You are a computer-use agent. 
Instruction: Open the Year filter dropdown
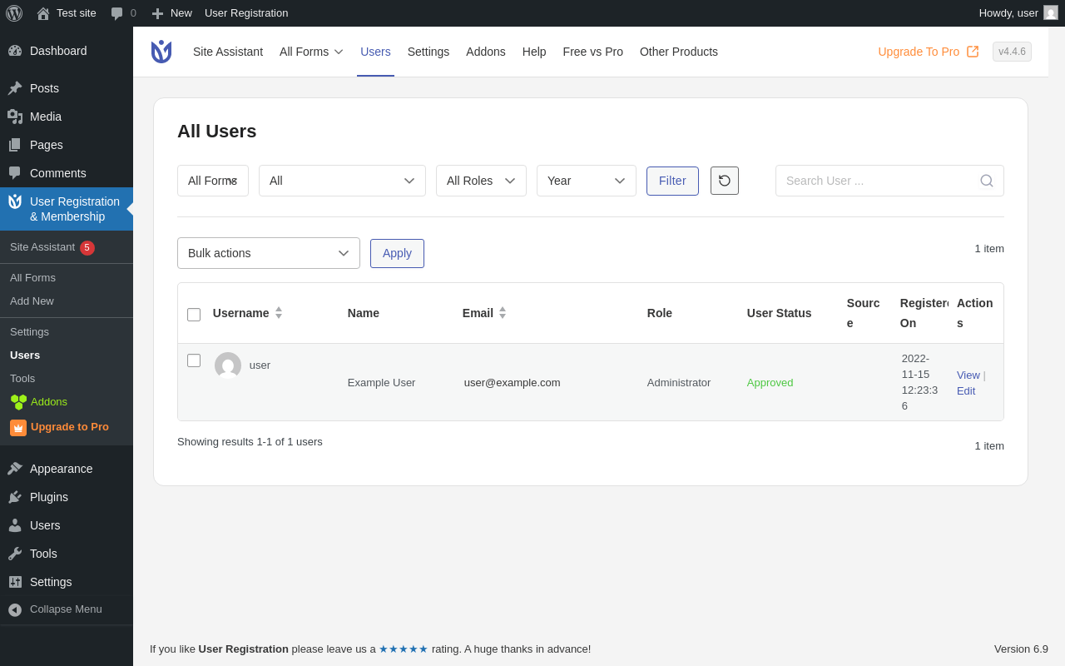[x=586, y=181]
